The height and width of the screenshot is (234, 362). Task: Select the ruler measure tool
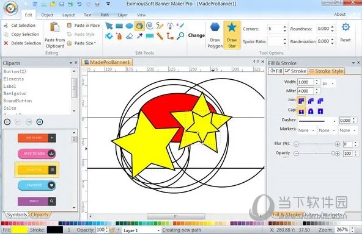point(160,36)
